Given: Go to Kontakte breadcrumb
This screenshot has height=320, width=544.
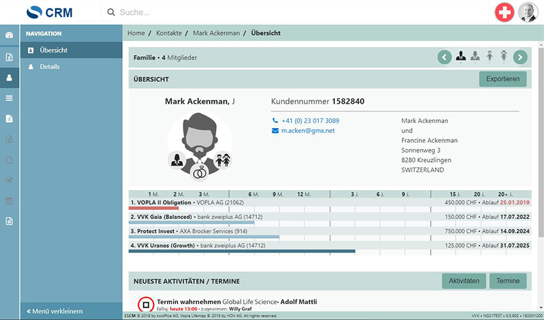Looking at the screenshot, I should point(169,33).
